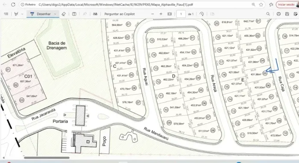Viewport: 299px width, 163px height.
Task: Click the 'Rua Jacarandá' street name
Action: 44,114
